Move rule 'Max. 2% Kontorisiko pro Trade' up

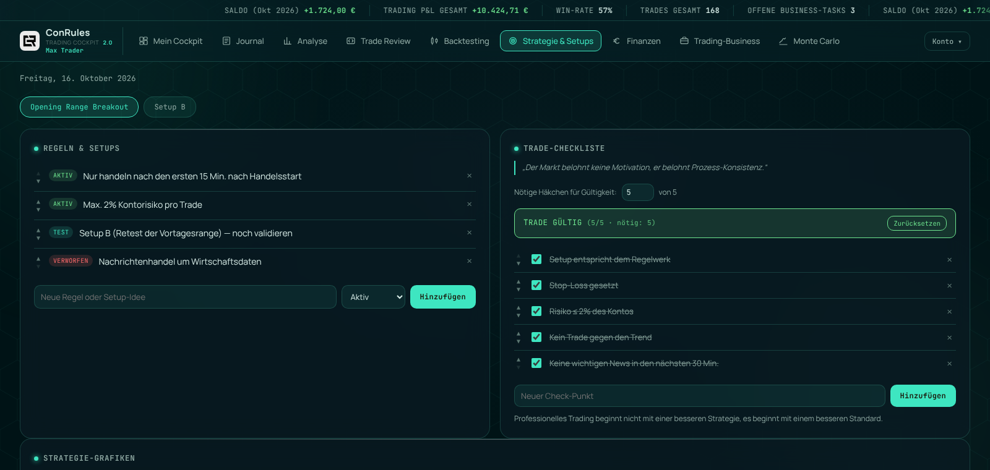coord(38,202)
